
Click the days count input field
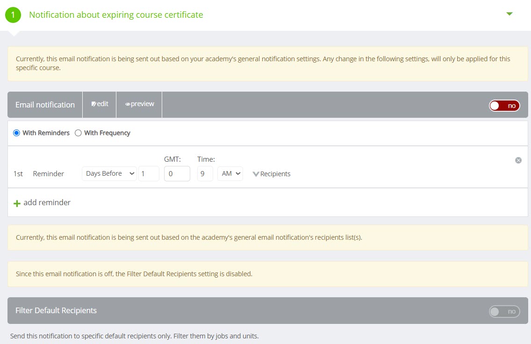[149, 173]
